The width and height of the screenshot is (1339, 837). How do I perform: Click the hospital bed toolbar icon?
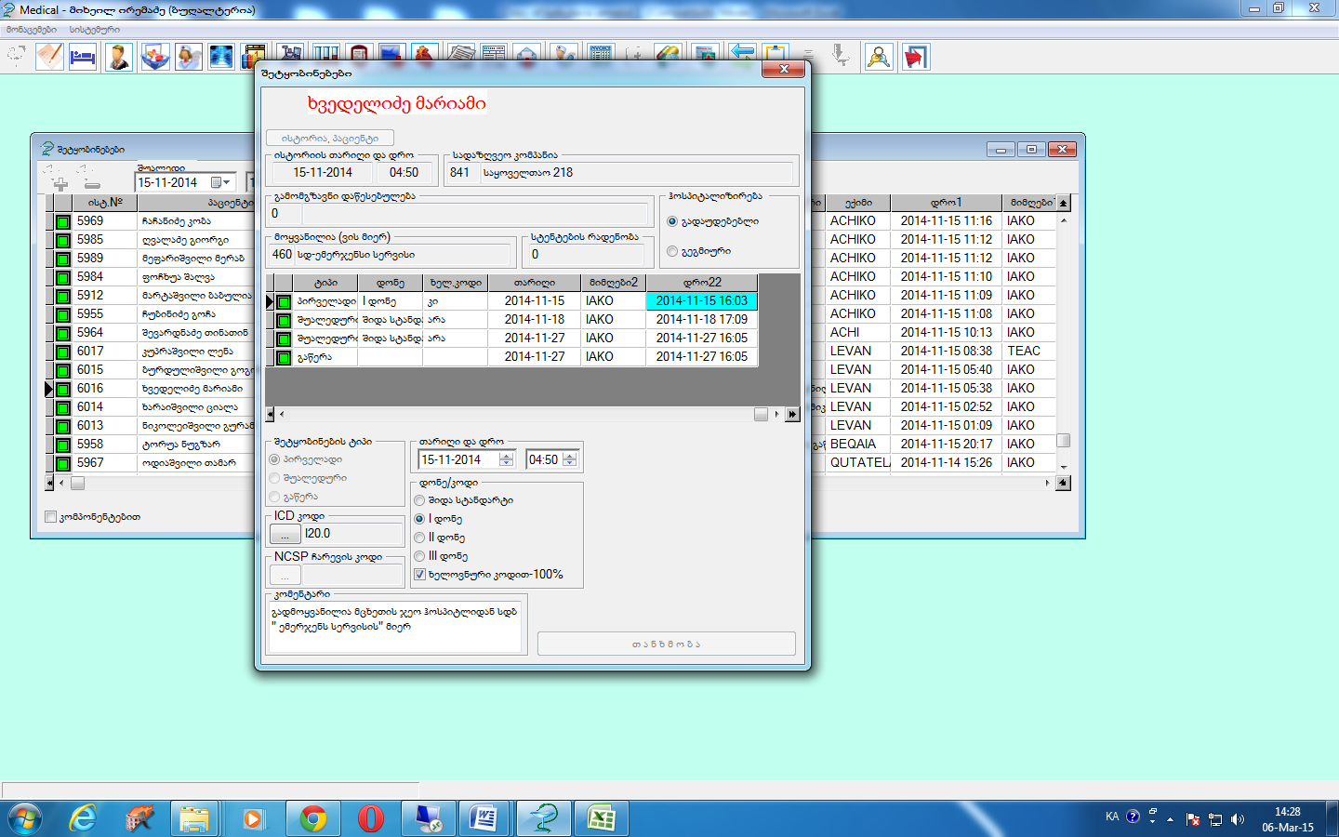[x=83, y=58]
